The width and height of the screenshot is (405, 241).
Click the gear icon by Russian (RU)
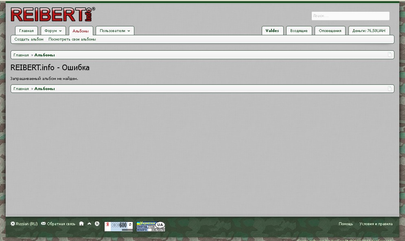(13, 224)
